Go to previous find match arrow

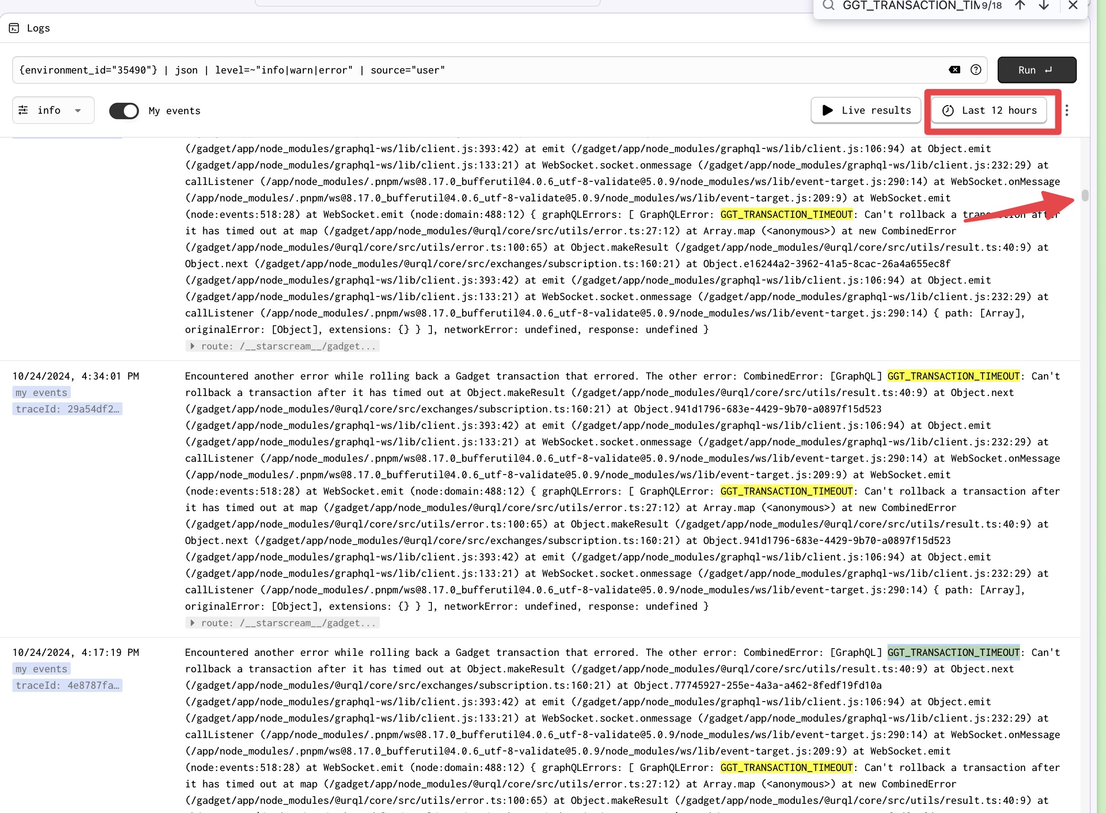click(1020, 5)
